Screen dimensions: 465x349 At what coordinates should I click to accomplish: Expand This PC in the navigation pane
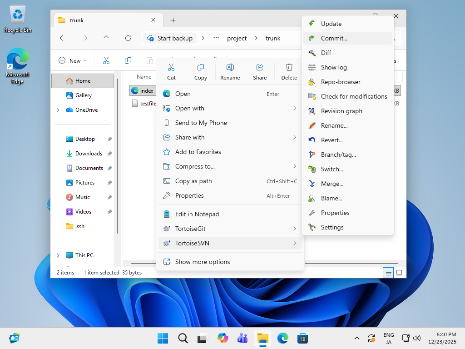(57, 255)
